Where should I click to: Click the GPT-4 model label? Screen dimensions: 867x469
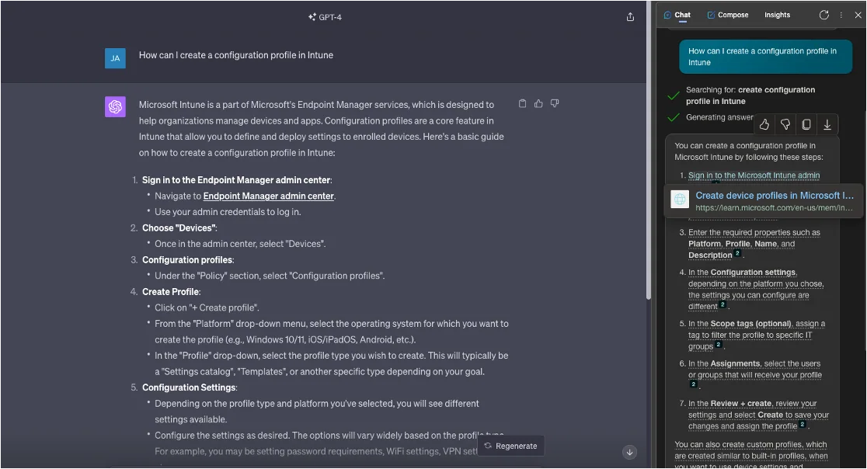330,17
